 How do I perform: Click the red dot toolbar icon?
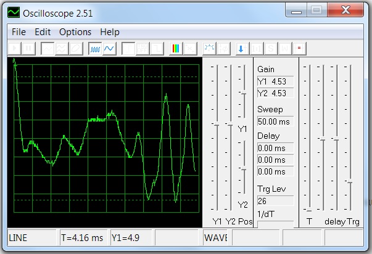pos(299,48)
